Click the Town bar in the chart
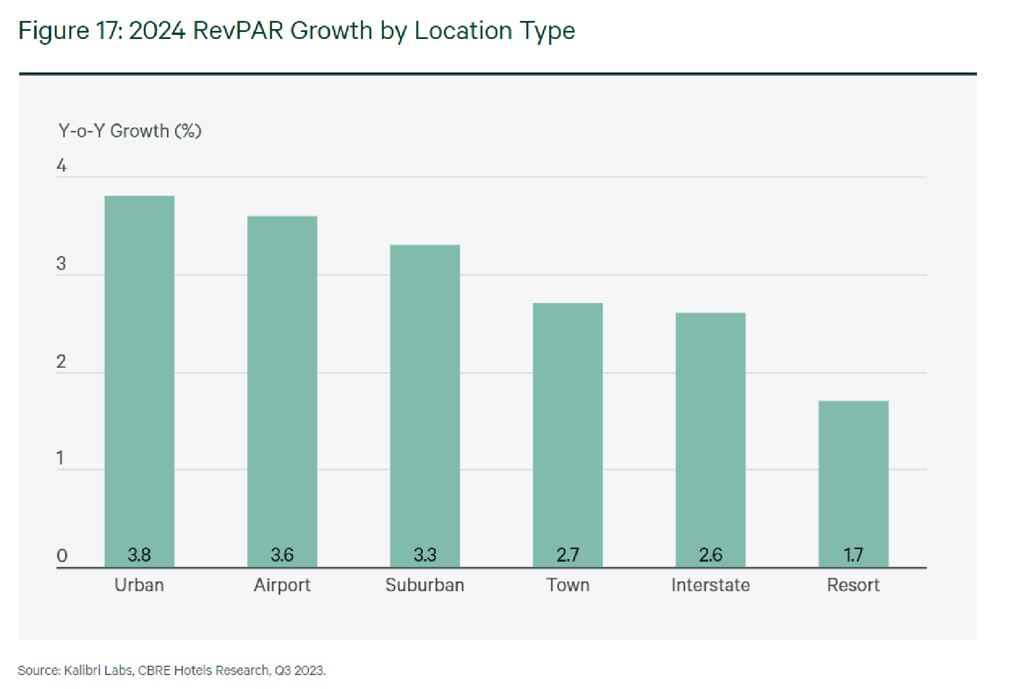The height and width of the screenshot is (689, 1009). pos(568,435)
